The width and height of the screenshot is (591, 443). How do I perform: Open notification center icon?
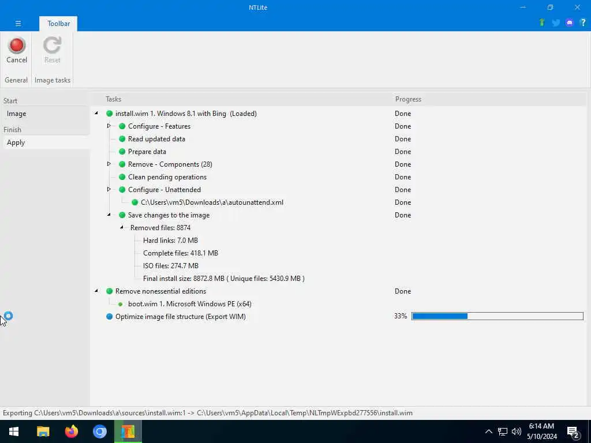pyautogui.click(x=573, y=432)
